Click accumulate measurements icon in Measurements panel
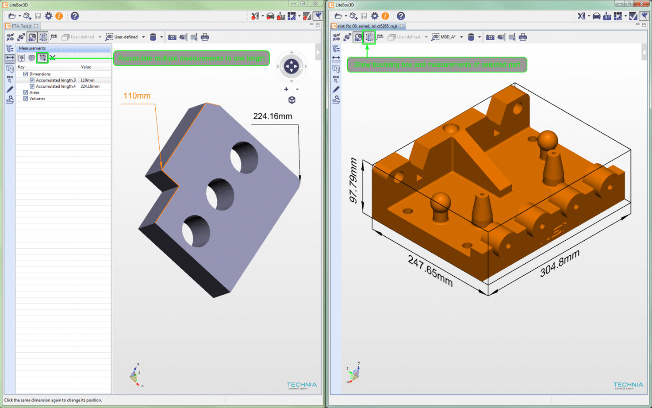 [42, 58]
